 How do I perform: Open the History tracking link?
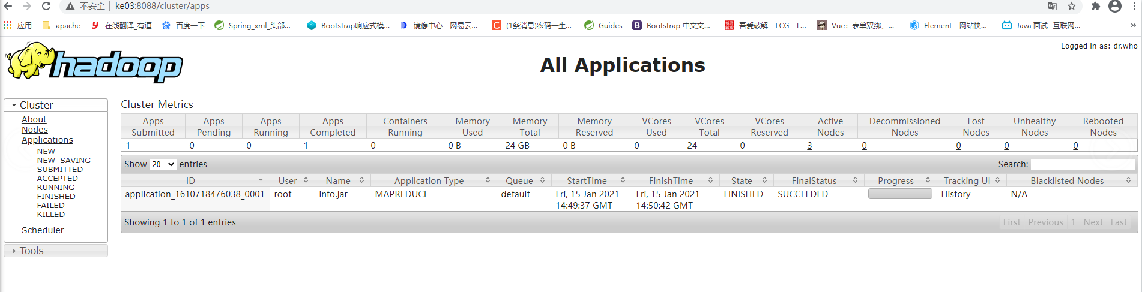pyautogui.click(x=956, y=194)
